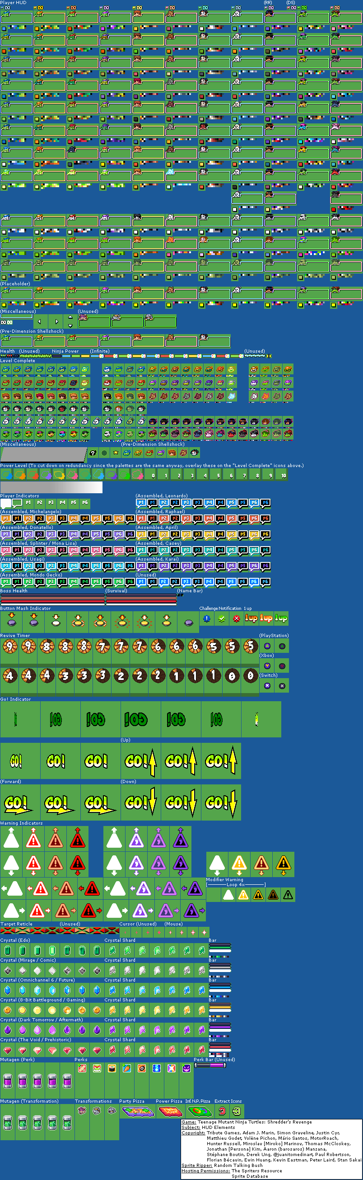Click purple button without arrow in Button Mash Indicator
Image resolution: width=363 pixels, height=1180 pixels.
click(188, 623)
